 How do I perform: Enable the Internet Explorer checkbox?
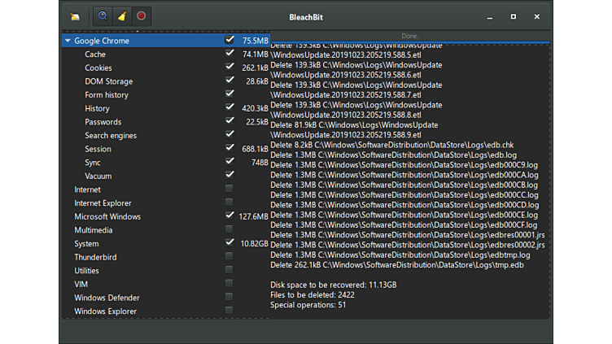(x=229, y=202)
